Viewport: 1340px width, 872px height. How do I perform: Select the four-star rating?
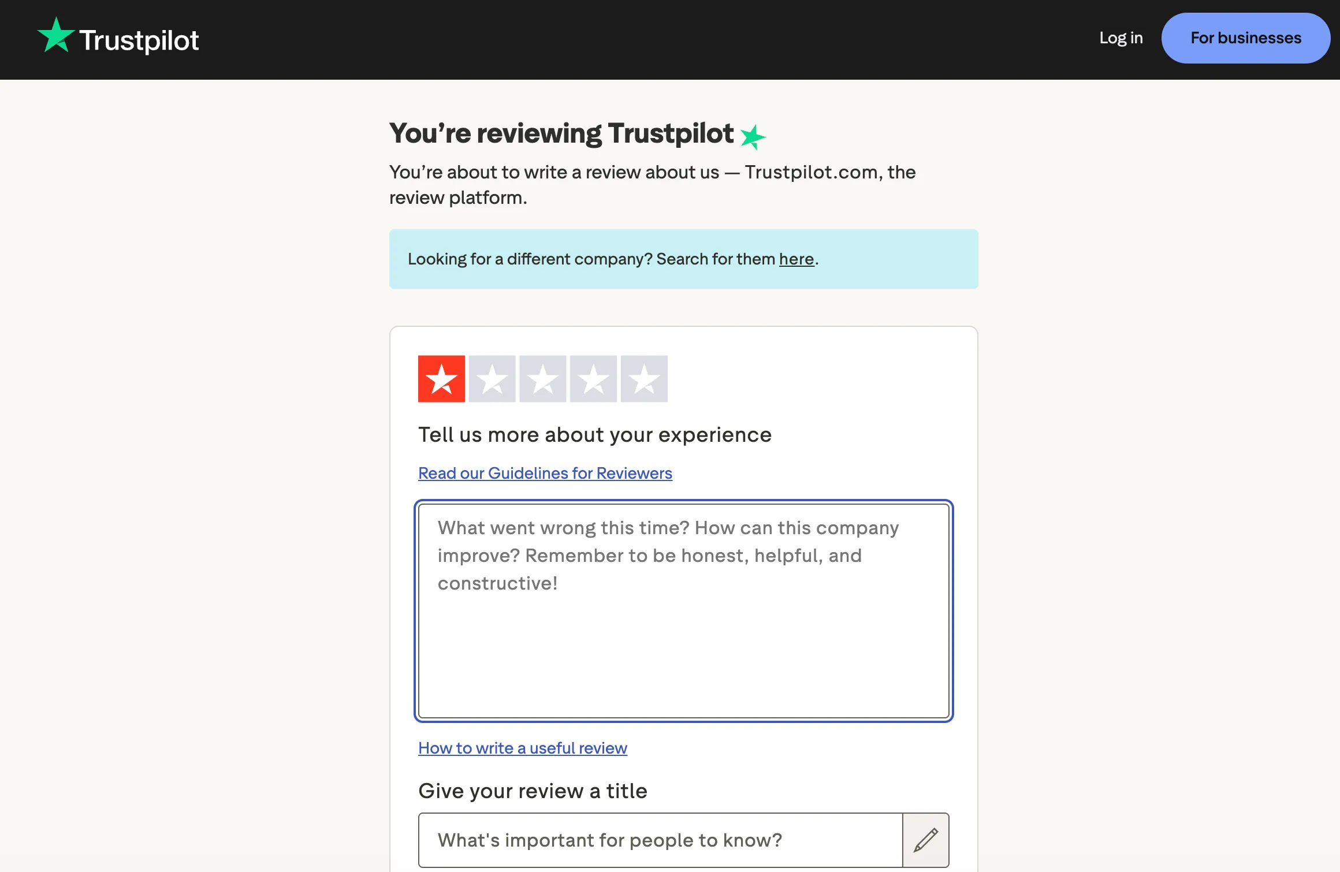[593, 379]
